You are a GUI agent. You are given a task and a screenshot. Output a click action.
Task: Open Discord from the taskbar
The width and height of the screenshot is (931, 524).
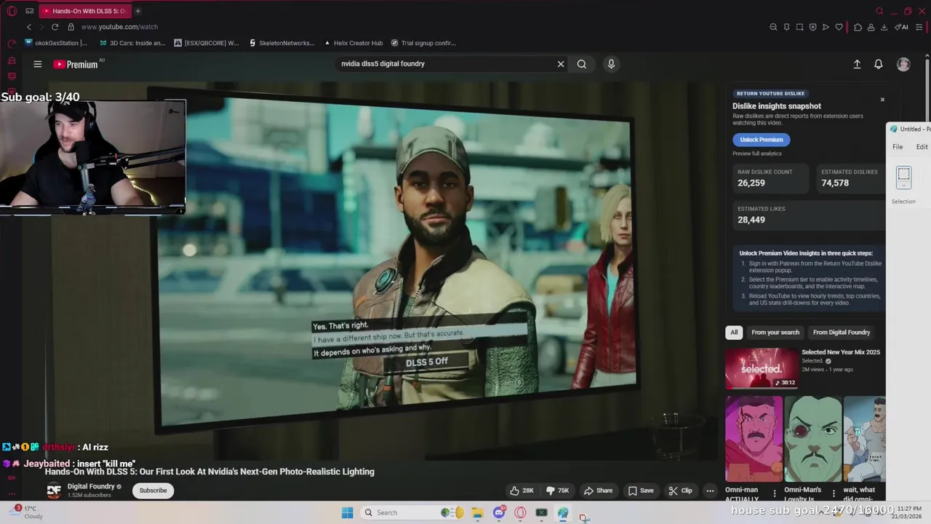499,513
